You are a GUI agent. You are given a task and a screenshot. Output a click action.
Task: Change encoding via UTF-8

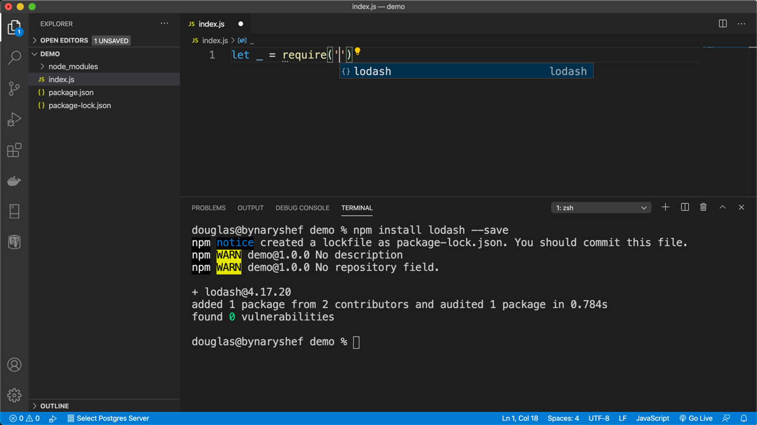[599, 419]
